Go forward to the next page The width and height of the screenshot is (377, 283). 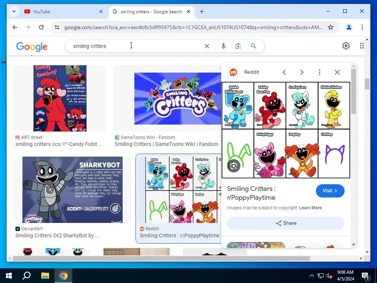28,27
